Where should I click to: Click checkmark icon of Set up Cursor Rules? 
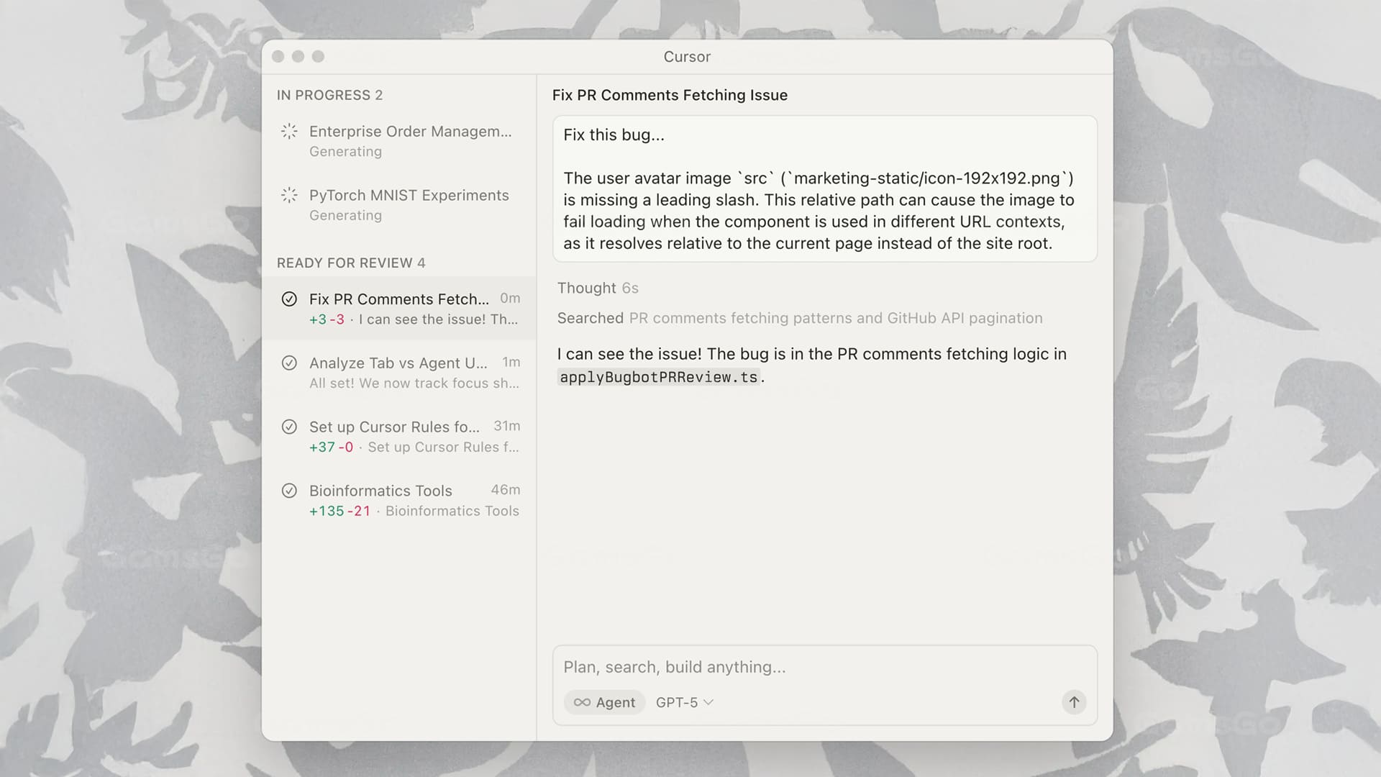[x=289, y=427]
